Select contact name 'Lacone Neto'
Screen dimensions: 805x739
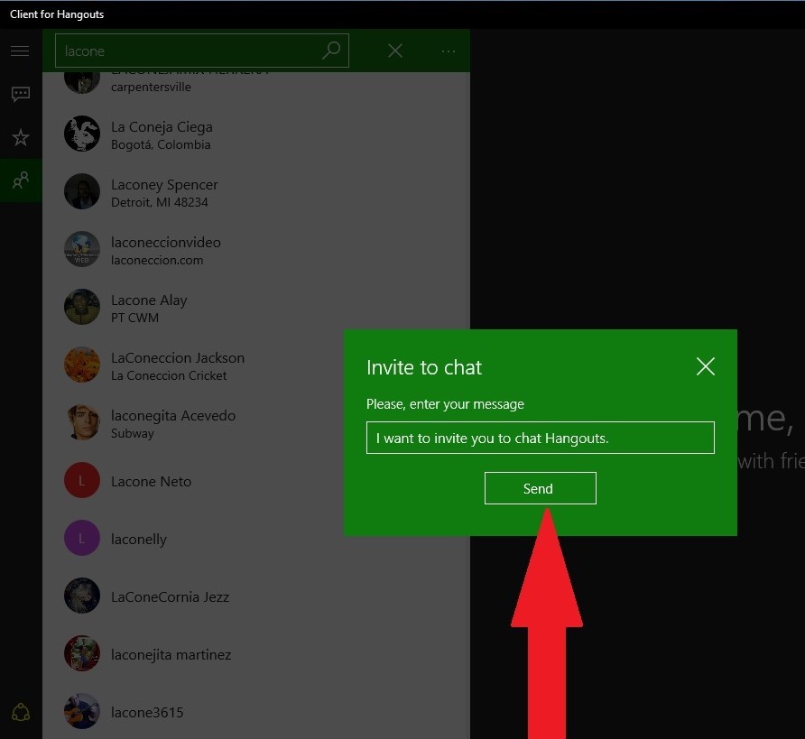(x=151, y=481)
